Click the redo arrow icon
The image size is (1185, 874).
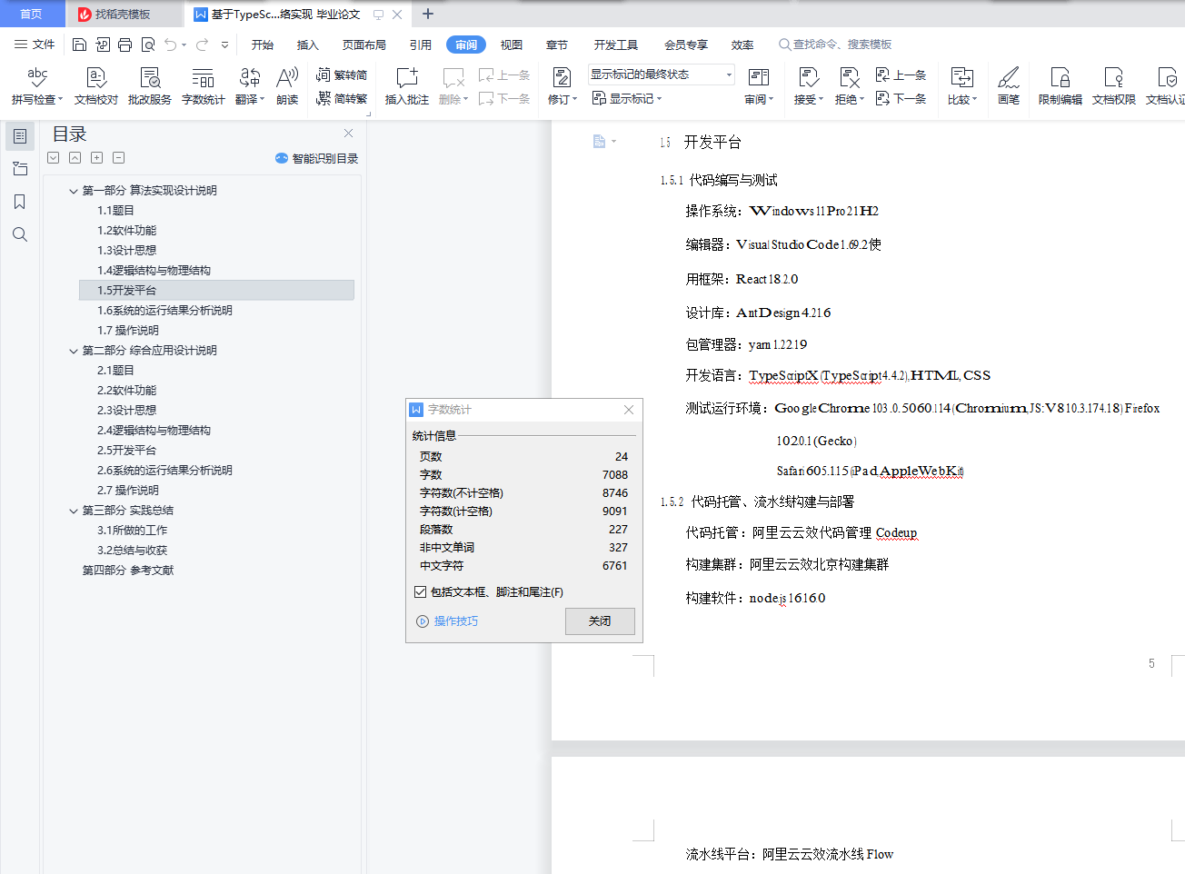(202, 45)
